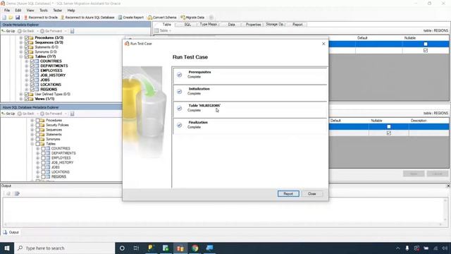Open Cortana circle icon on taskbar
451x254 pixels.
tap(122, 248)
